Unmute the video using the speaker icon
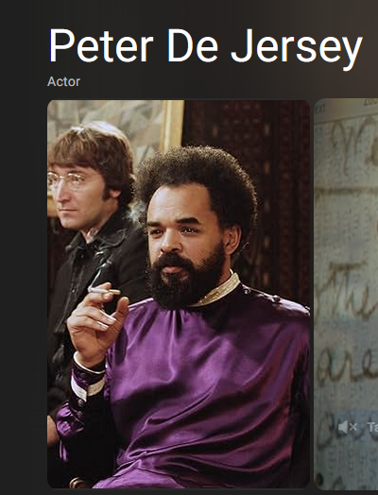 click(348, 427)
